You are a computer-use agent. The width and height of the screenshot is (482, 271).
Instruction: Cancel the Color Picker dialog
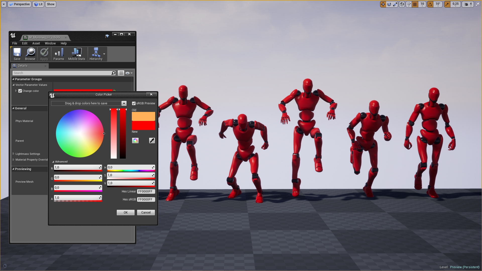pyautogui.click(x=146, y=212)
